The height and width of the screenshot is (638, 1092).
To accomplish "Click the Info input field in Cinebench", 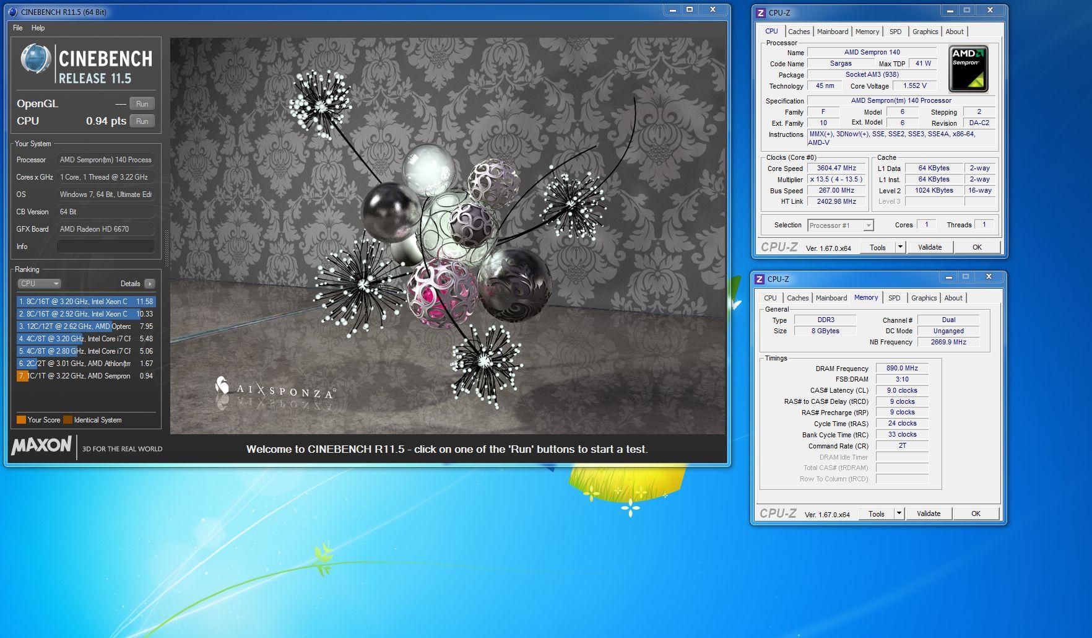I will click(x=106, y=247).
